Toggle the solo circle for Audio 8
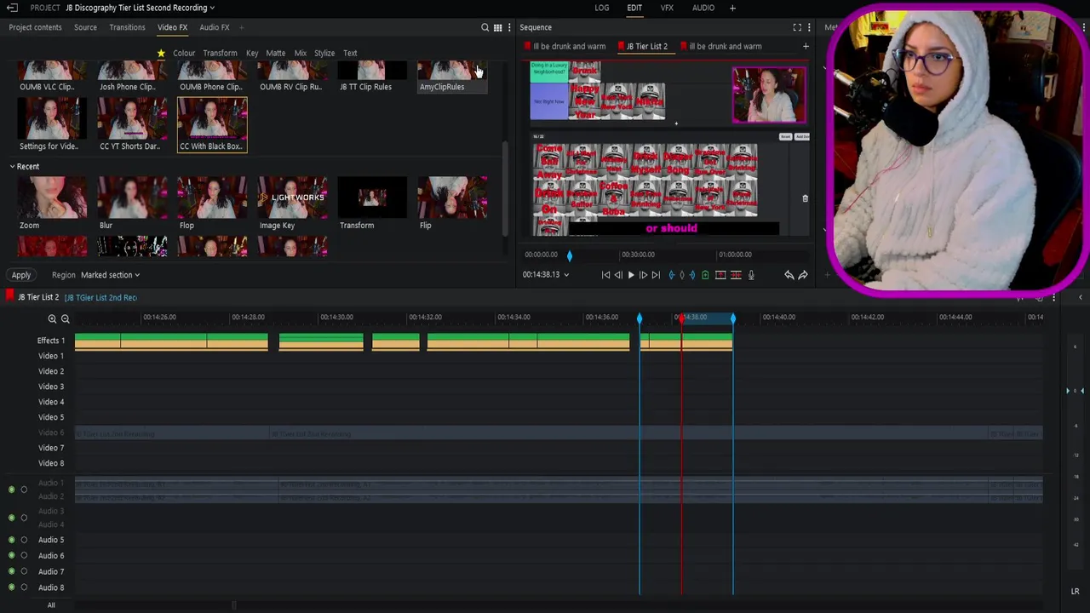 click(24, 587)
